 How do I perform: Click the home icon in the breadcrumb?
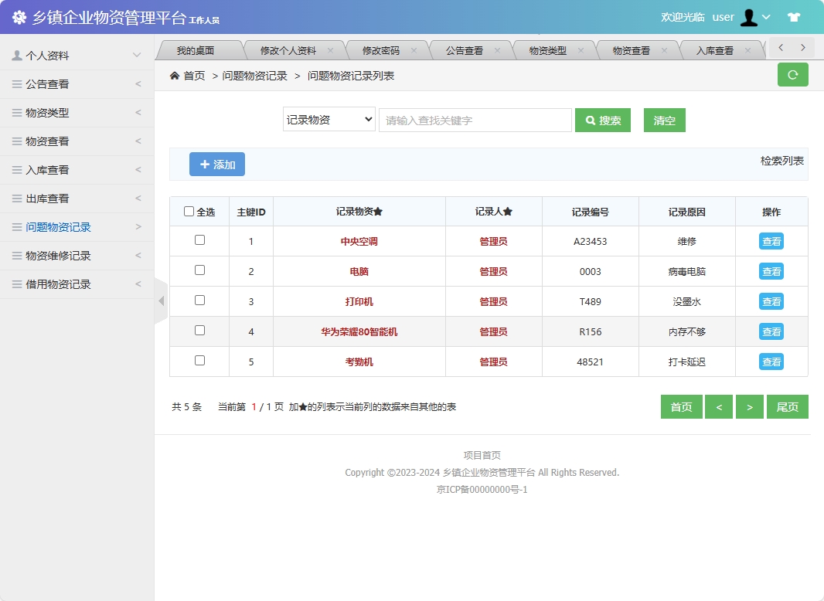pyautogui.click(x=175, y=75)
